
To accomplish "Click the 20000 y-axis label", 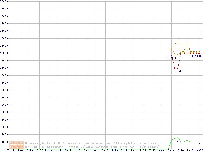I will 4,1.
